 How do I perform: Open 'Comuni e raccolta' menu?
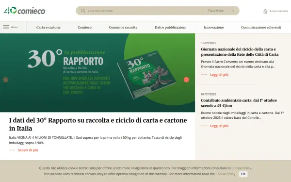click(x=123, y=27)
